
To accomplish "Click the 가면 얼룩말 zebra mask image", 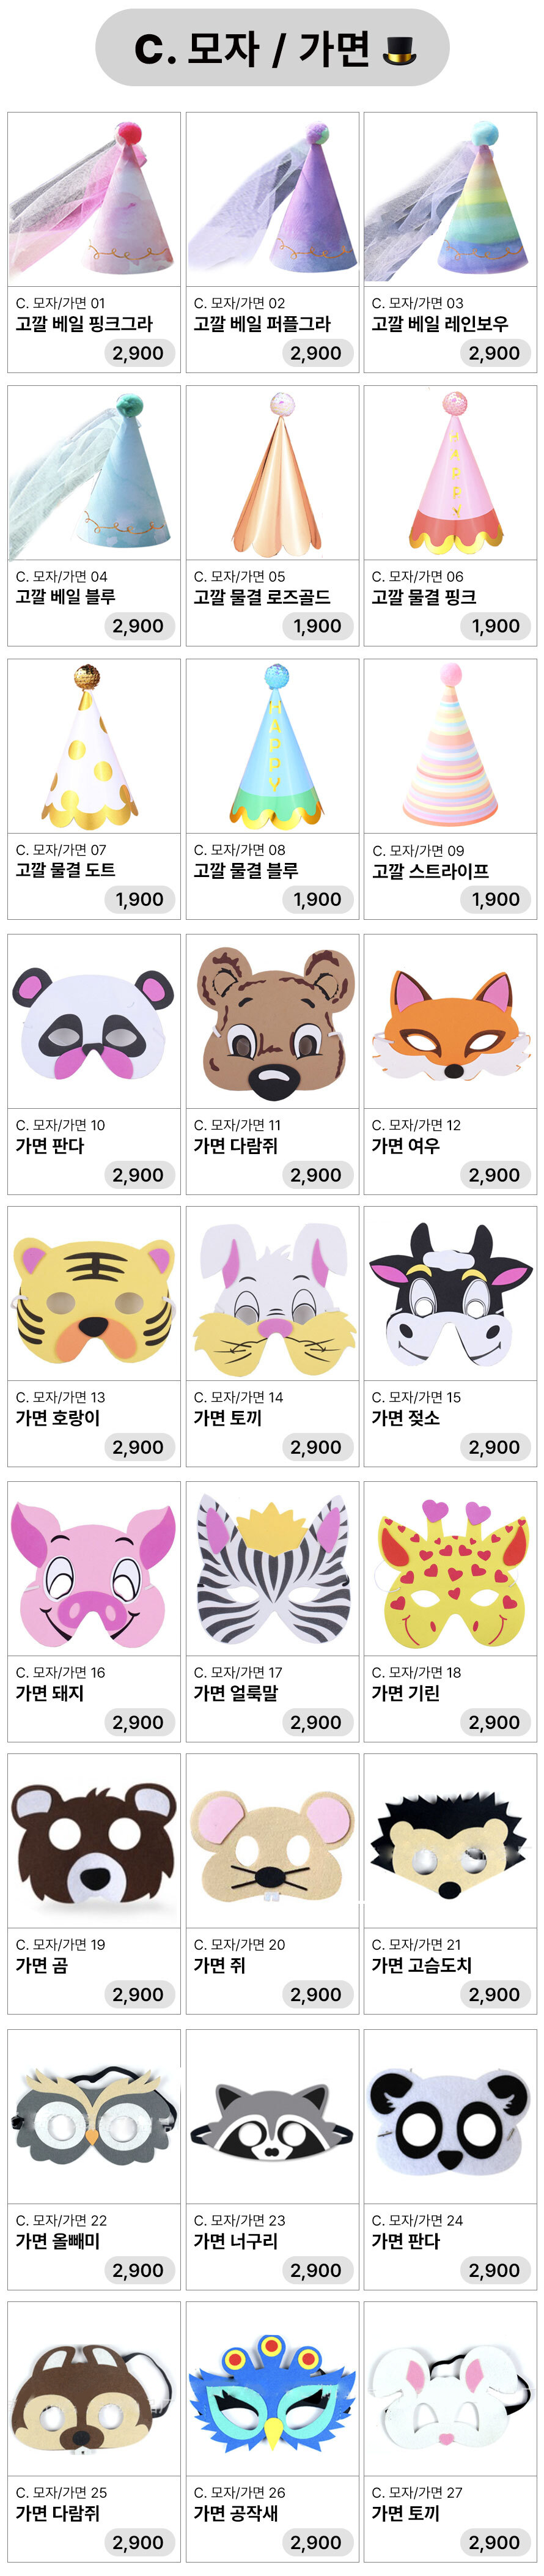I will (272, 1569).
